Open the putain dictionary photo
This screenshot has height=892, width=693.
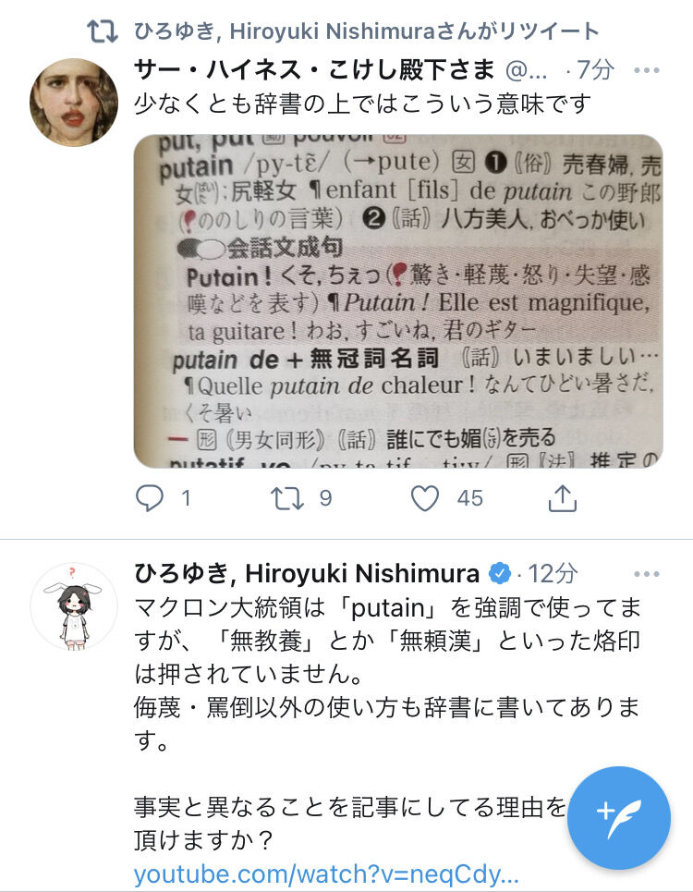tap(398, 301)
